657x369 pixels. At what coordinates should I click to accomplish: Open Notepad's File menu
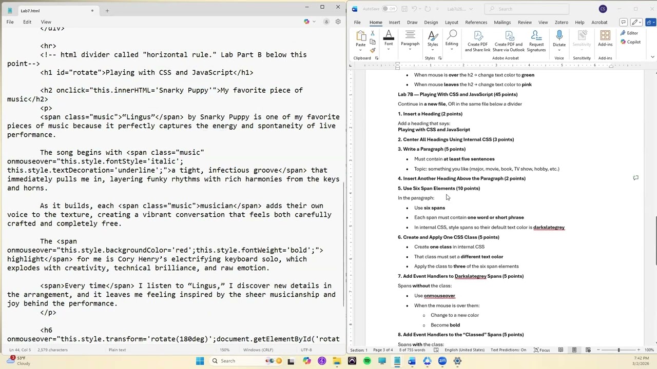(10, 22)
